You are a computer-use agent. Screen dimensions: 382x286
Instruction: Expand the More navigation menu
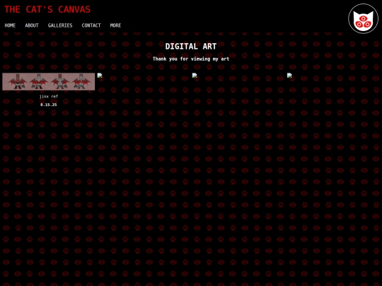(115, 25)
